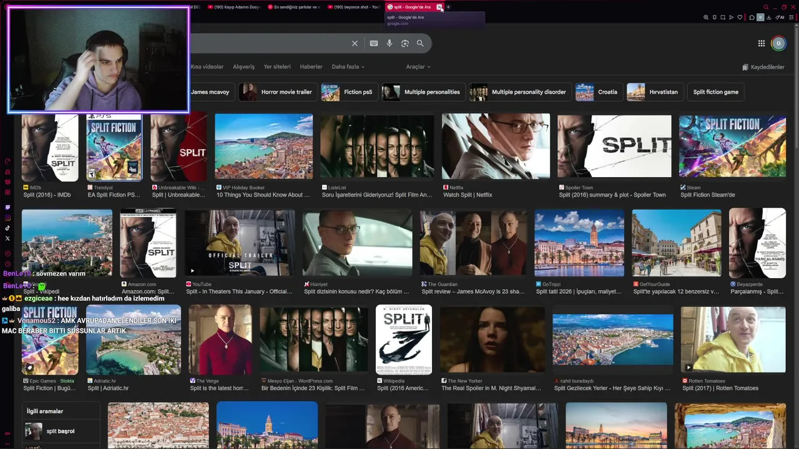Open Instagram in the browser sidebar

[x=7, y=218]
